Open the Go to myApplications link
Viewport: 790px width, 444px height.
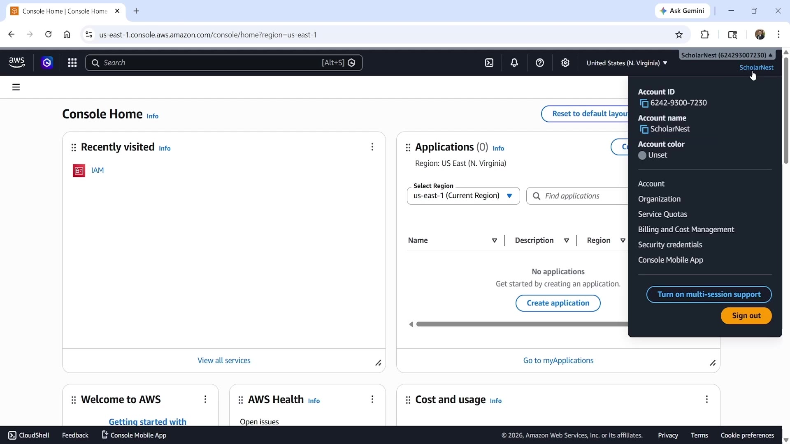point(558,361)
